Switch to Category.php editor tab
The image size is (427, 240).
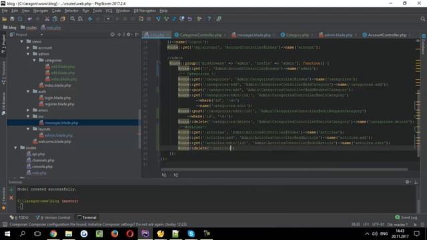297,35
